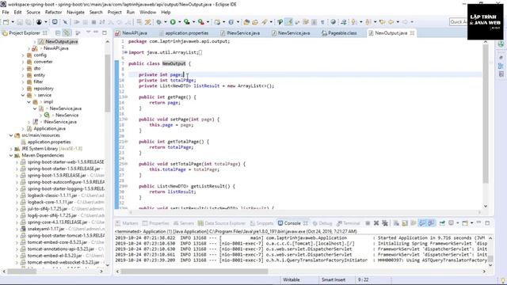Click the Last Edit Location toolbar icon
Screen dimensions: 507x285
(x=382, y=22)
